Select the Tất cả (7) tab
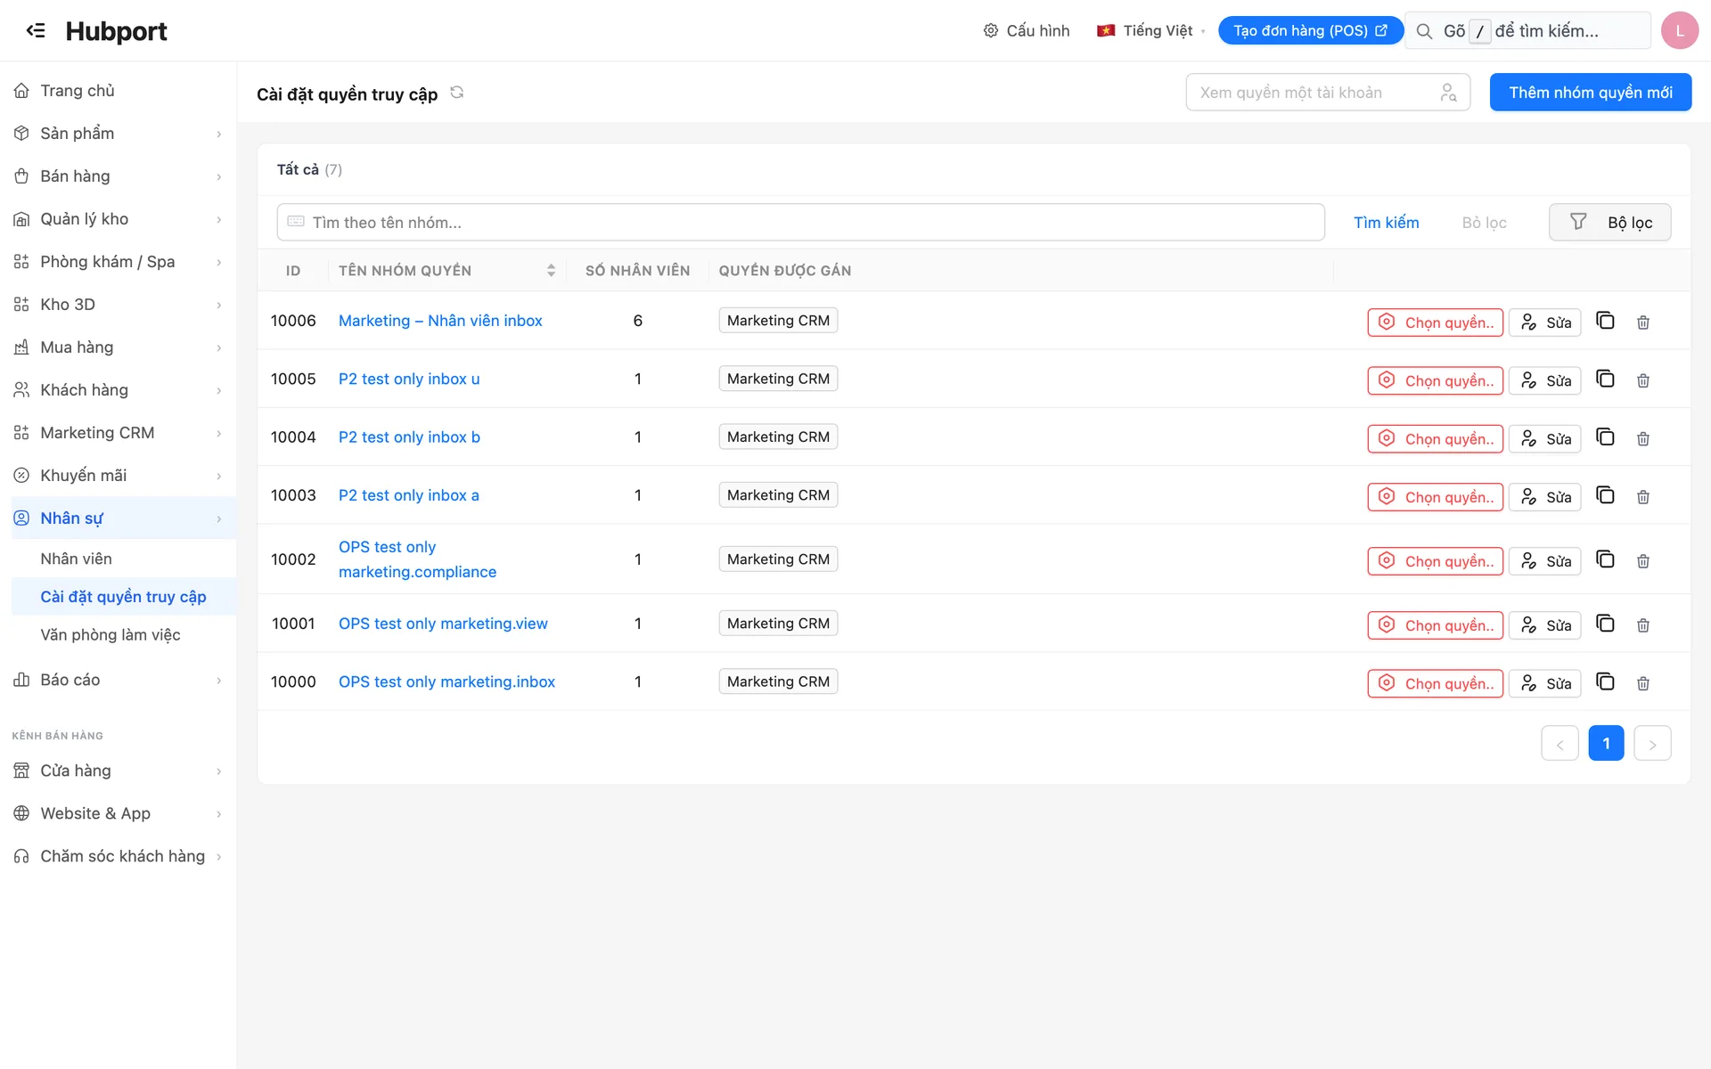Viewport: 1711px width, 1069px height. coord(309,169)
